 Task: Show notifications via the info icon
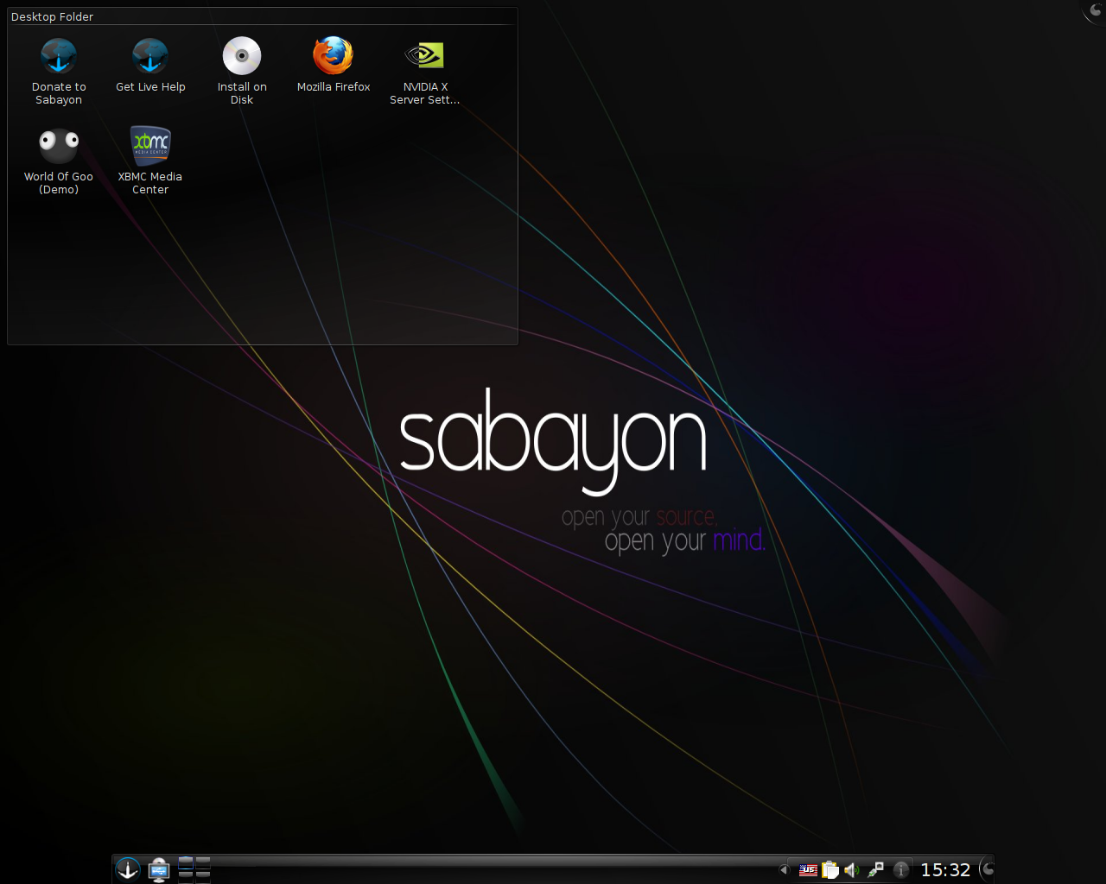[900, 870]
